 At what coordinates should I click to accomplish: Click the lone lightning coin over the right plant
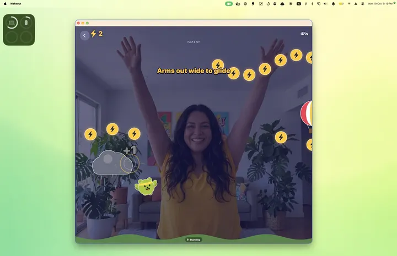281,137
